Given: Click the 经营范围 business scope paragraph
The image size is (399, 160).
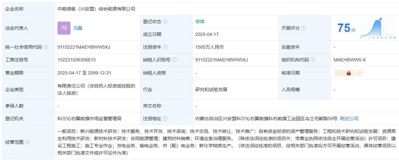Looking at the screenshot, I should click(x=227, y=142).
